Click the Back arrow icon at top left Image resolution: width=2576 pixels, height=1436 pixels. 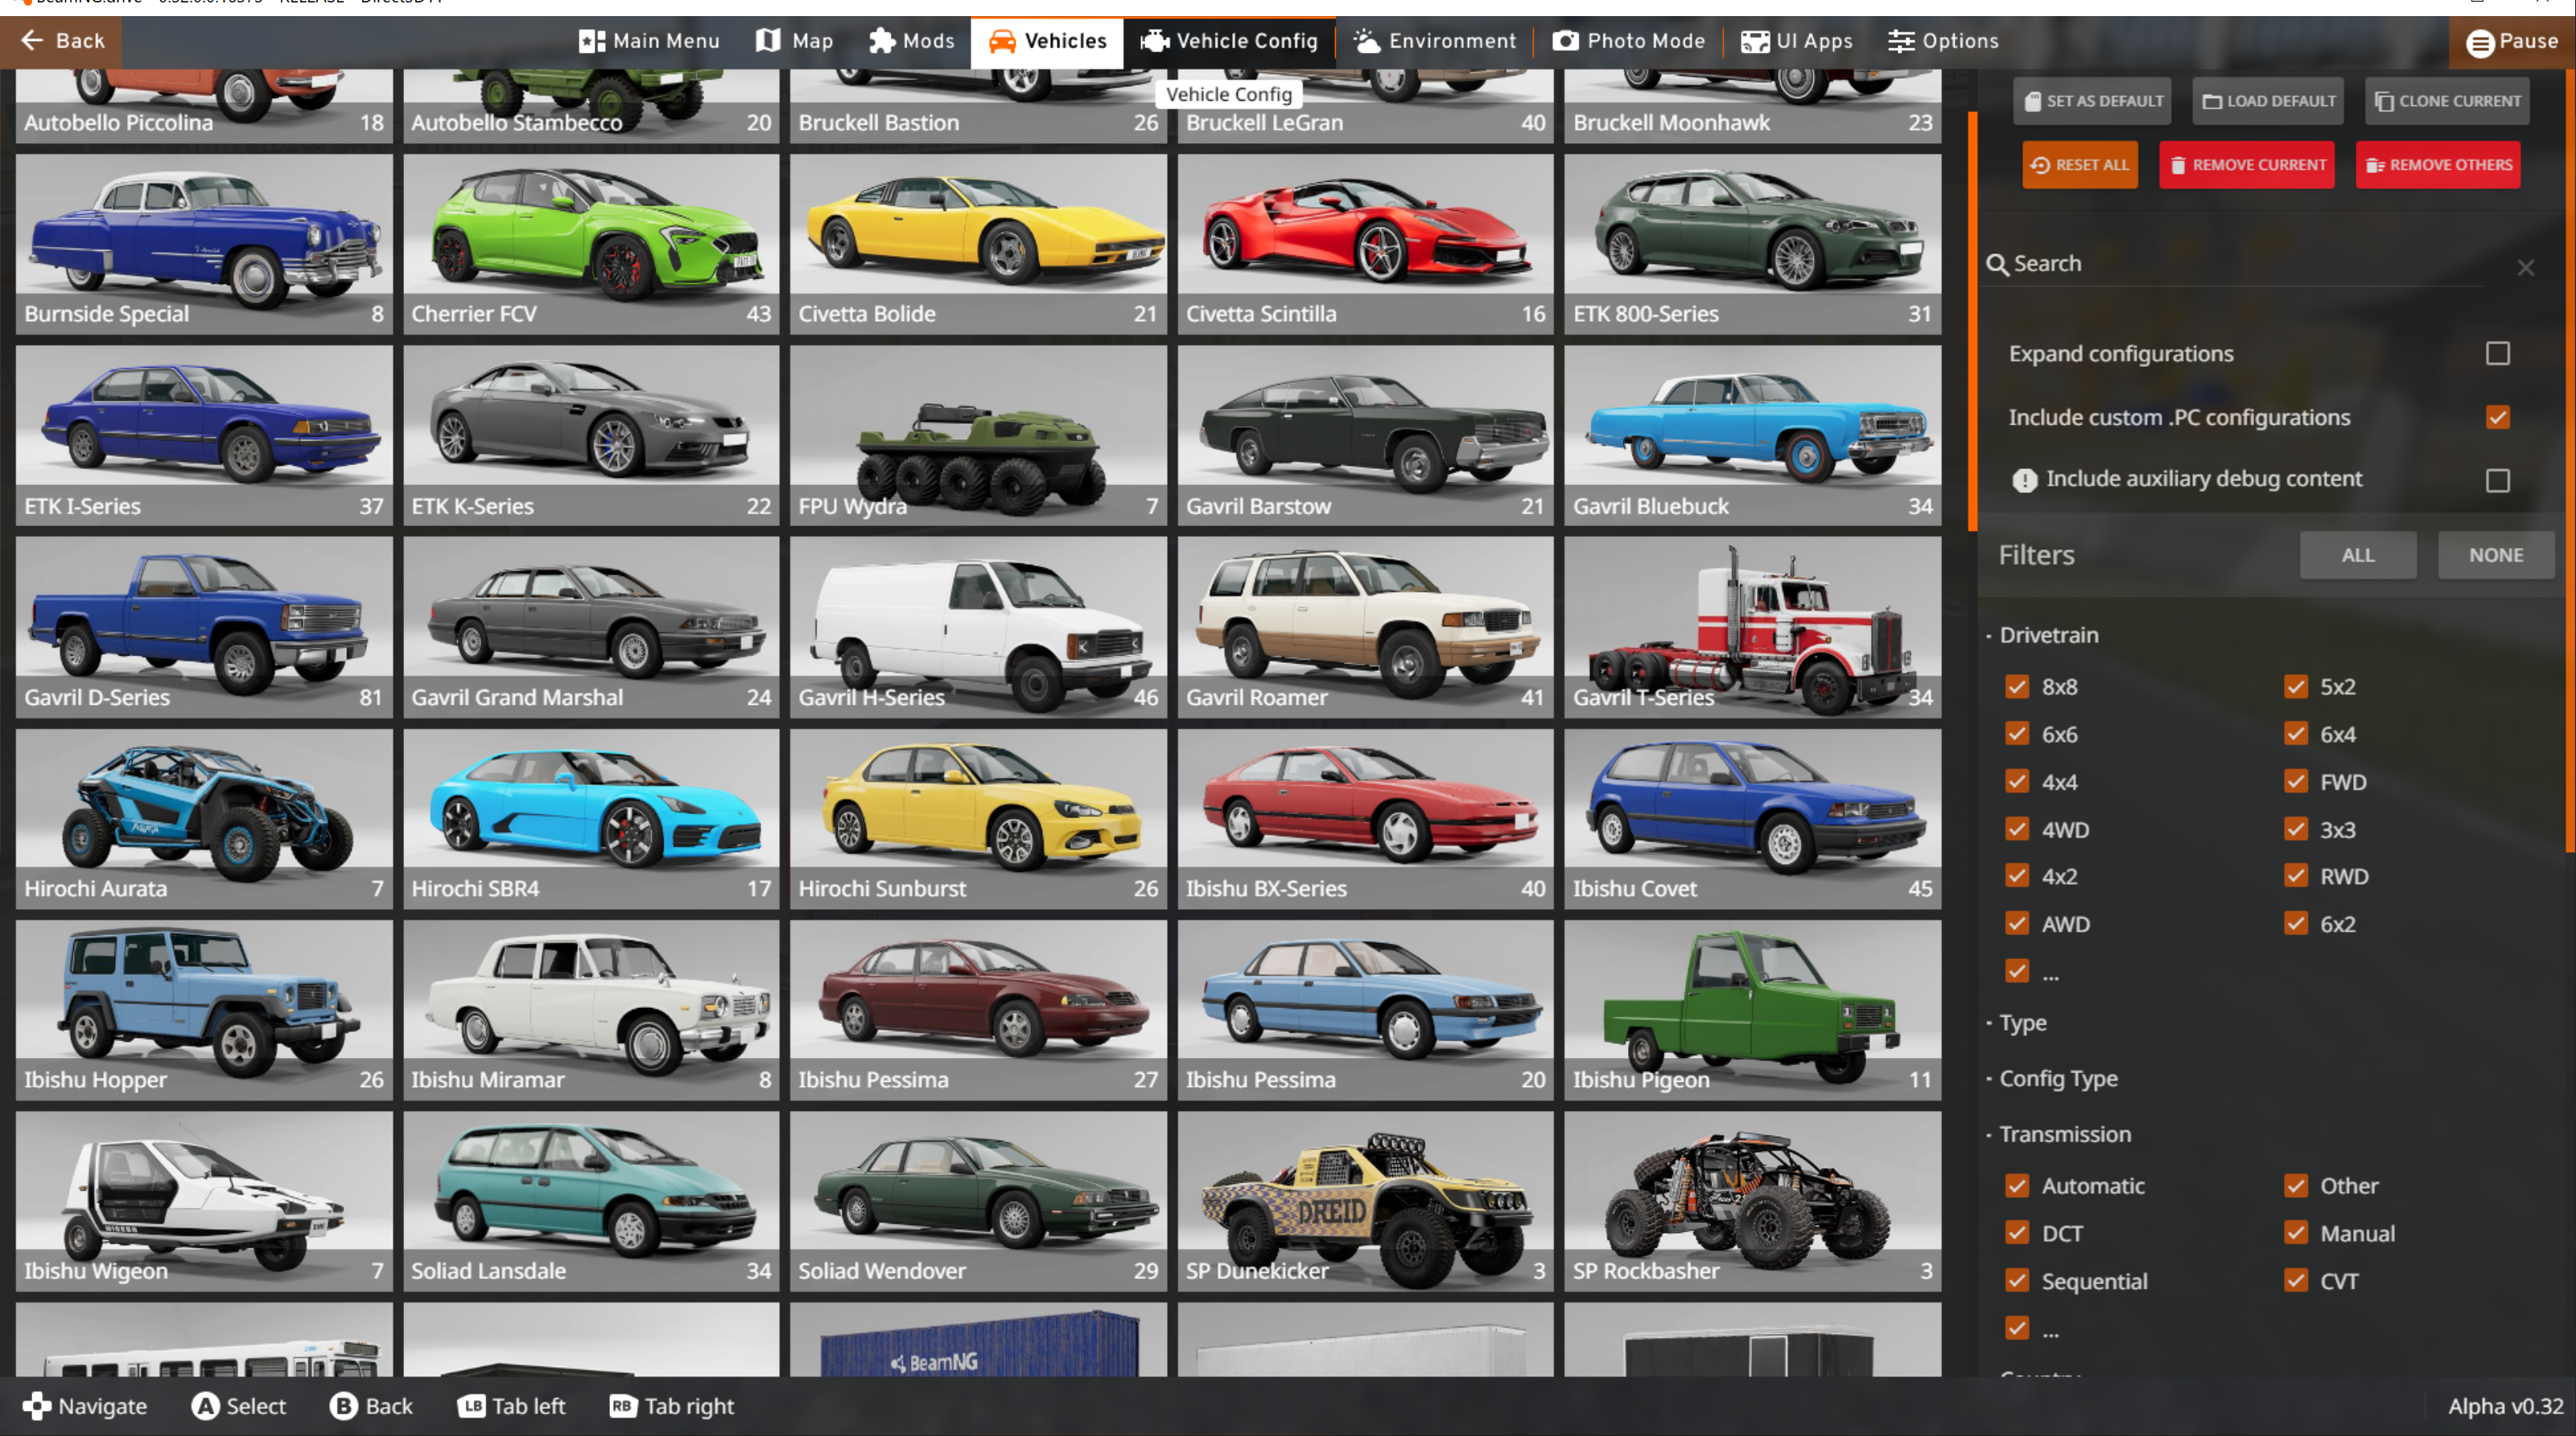[32, 41]
